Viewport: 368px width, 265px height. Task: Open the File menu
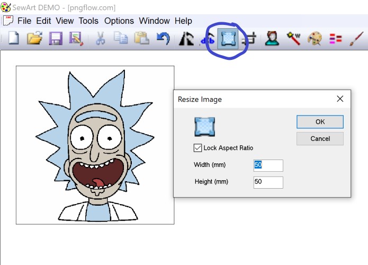click(x=24, y=21)
